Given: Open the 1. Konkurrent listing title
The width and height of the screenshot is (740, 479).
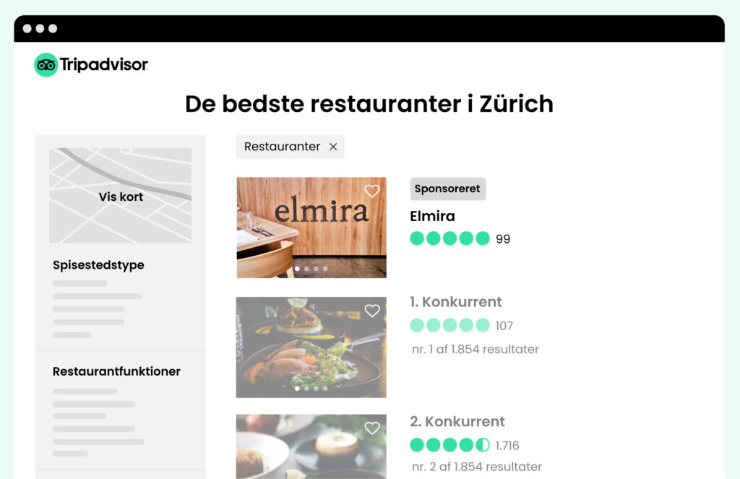Looking at the screenshot, I should click(x=456, y=301).
